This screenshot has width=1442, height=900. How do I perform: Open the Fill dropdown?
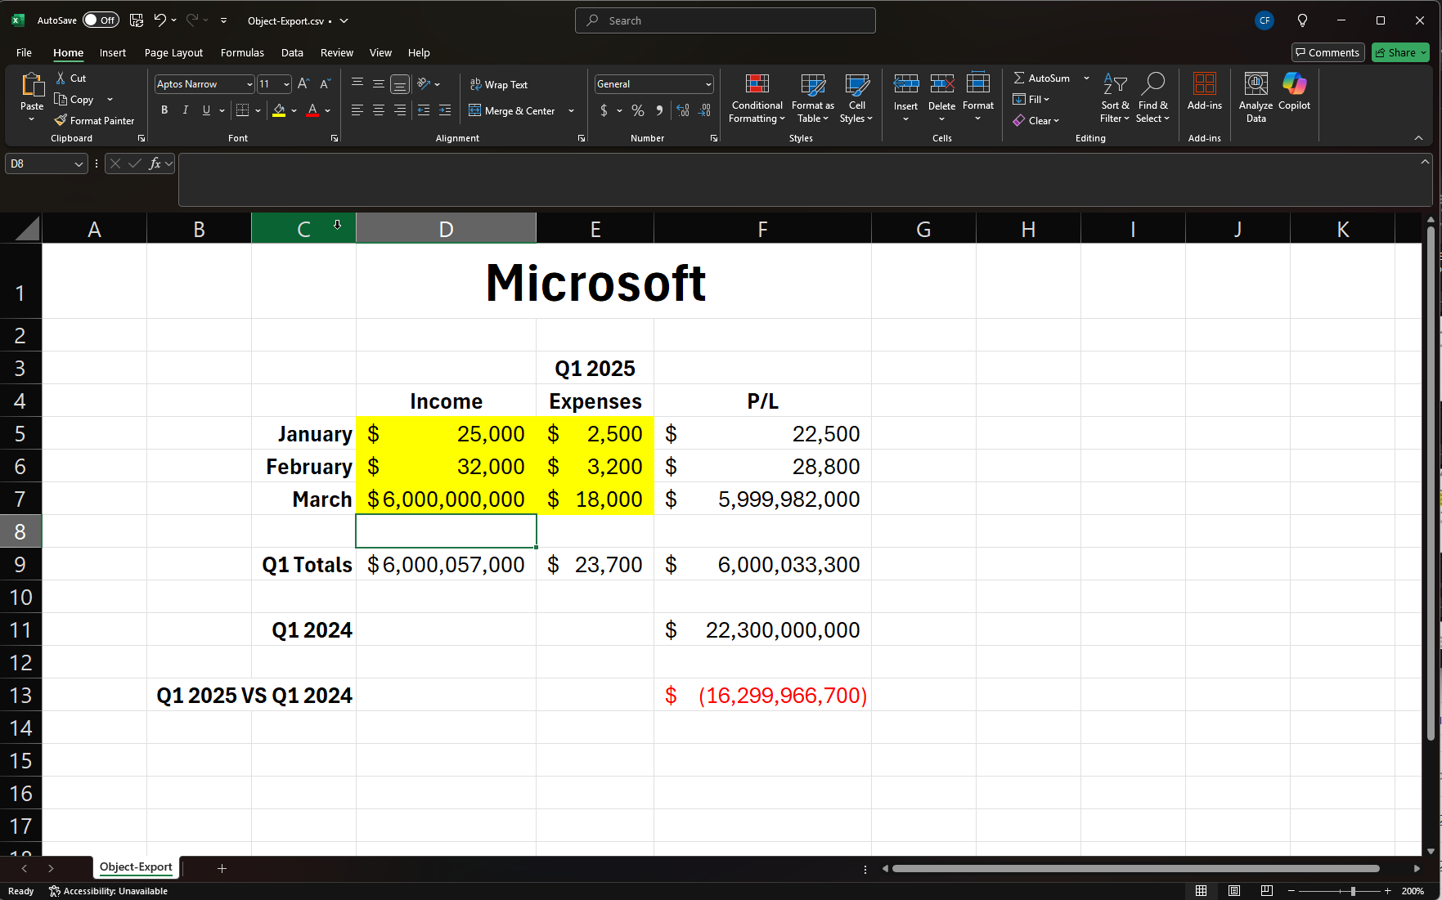(x=1031, y=99)
